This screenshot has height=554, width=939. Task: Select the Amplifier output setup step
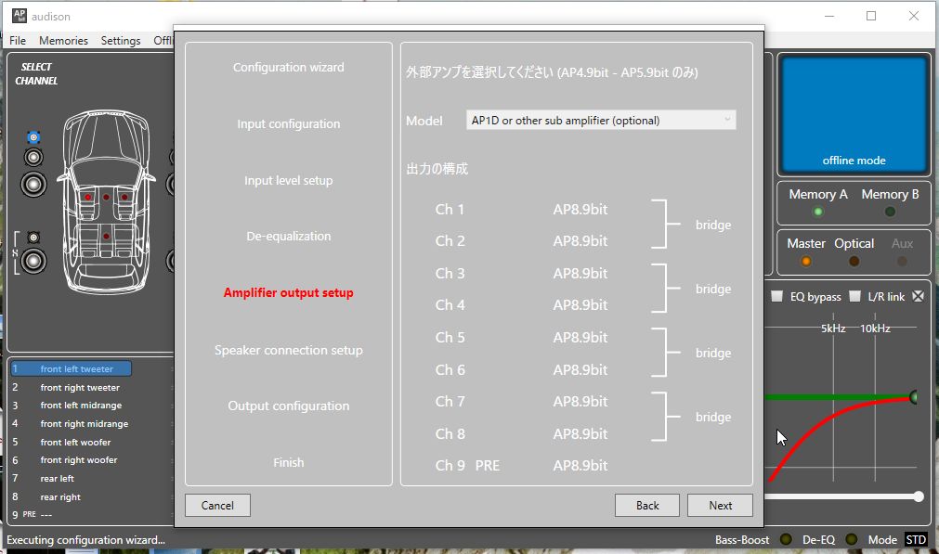[289, 292]
